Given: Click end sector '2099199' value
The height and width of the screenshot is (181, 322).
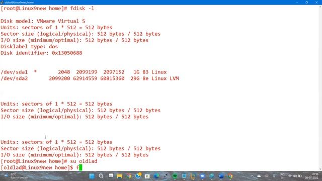Looking at the screenshot, I should click(x=87, y=72).
